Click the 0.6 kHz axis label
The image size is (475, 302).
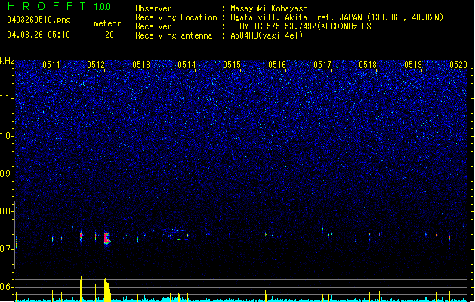(x=6, y=287)
